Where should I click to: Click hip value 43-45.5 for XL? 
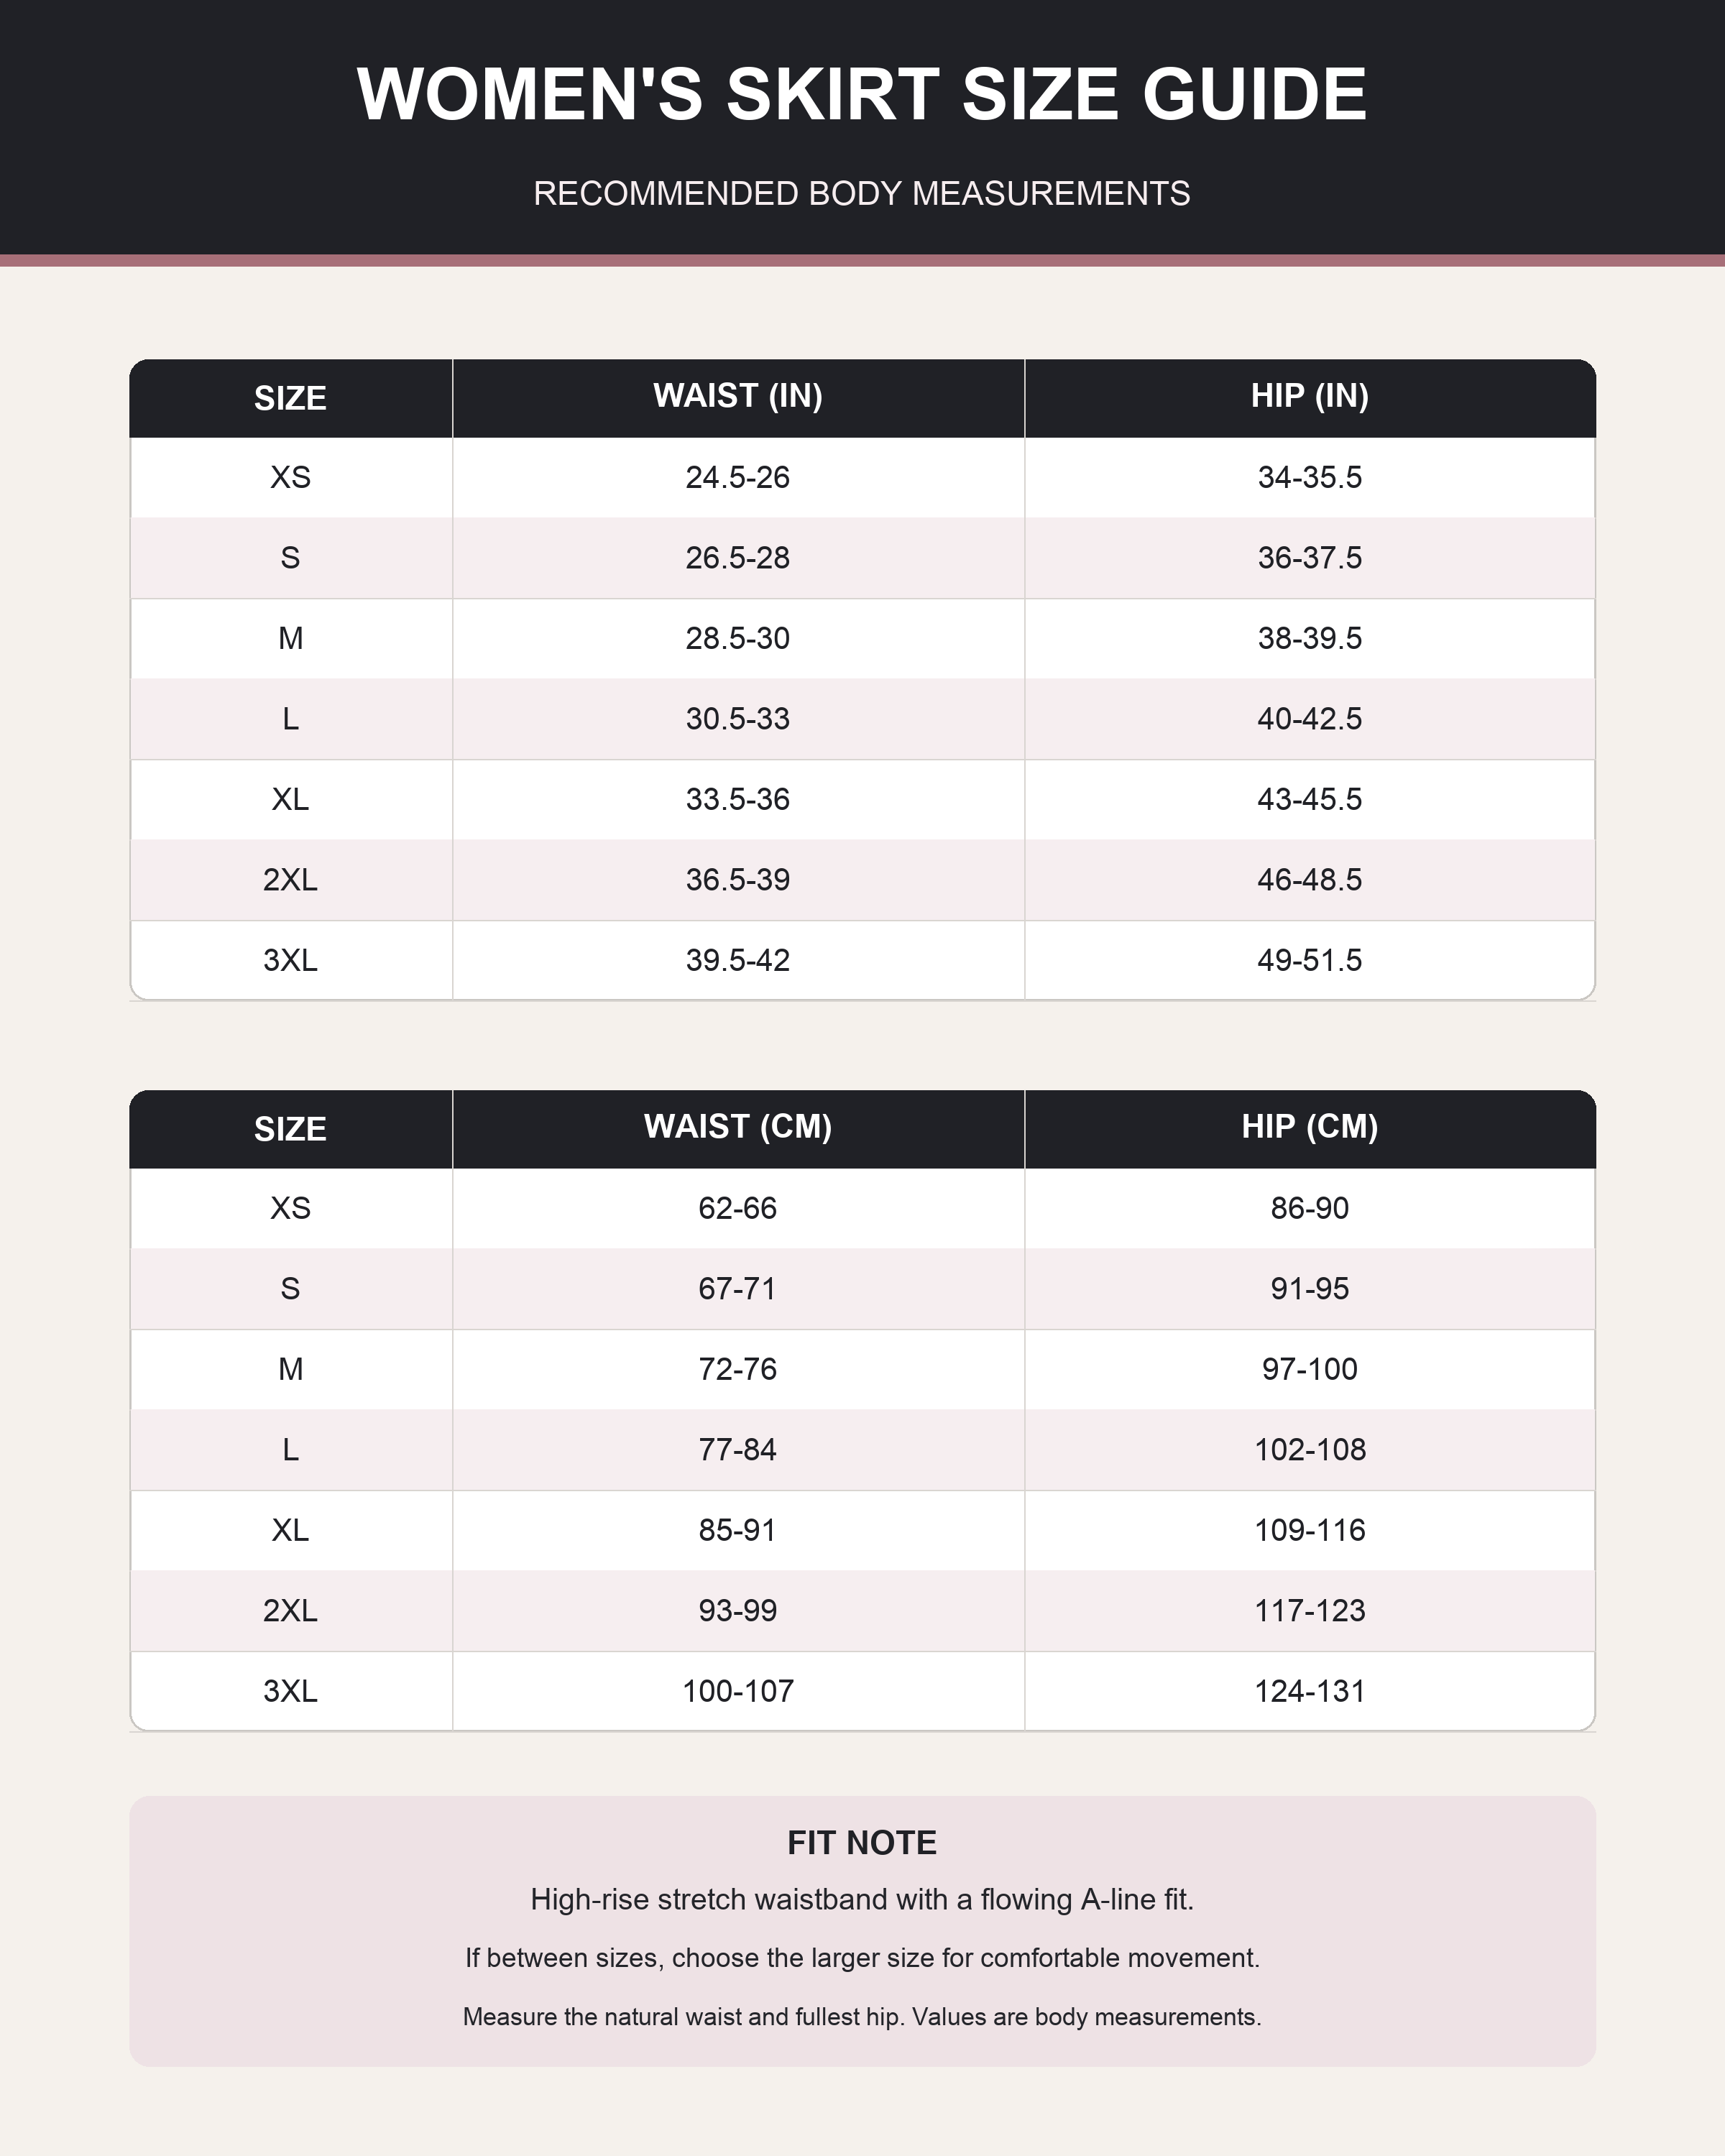[1310, 799]
